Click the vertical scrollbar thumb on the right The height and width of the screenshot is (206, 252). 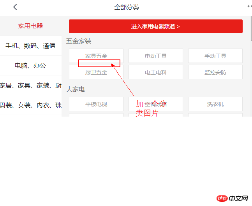(251, 28)
